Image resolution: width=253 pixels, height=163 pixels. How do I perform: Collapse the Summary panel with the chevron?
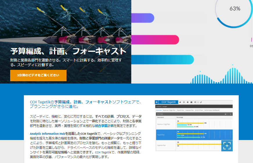pos(231,114)
